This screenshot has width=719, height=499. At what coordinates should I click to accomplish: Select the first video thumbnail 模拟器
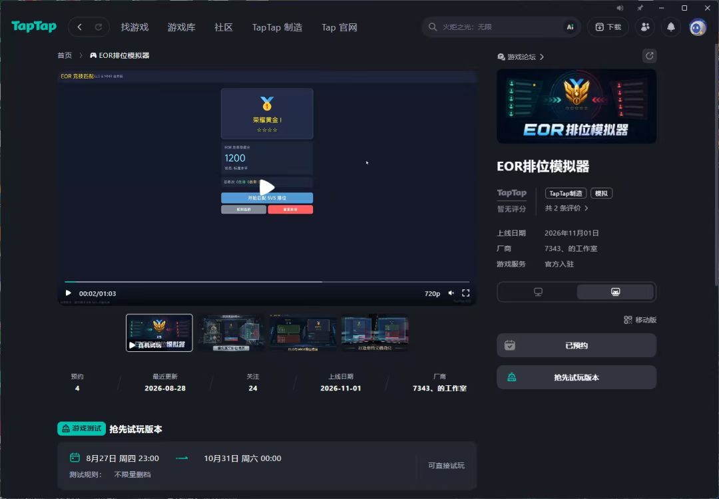(x=159, y=333)
